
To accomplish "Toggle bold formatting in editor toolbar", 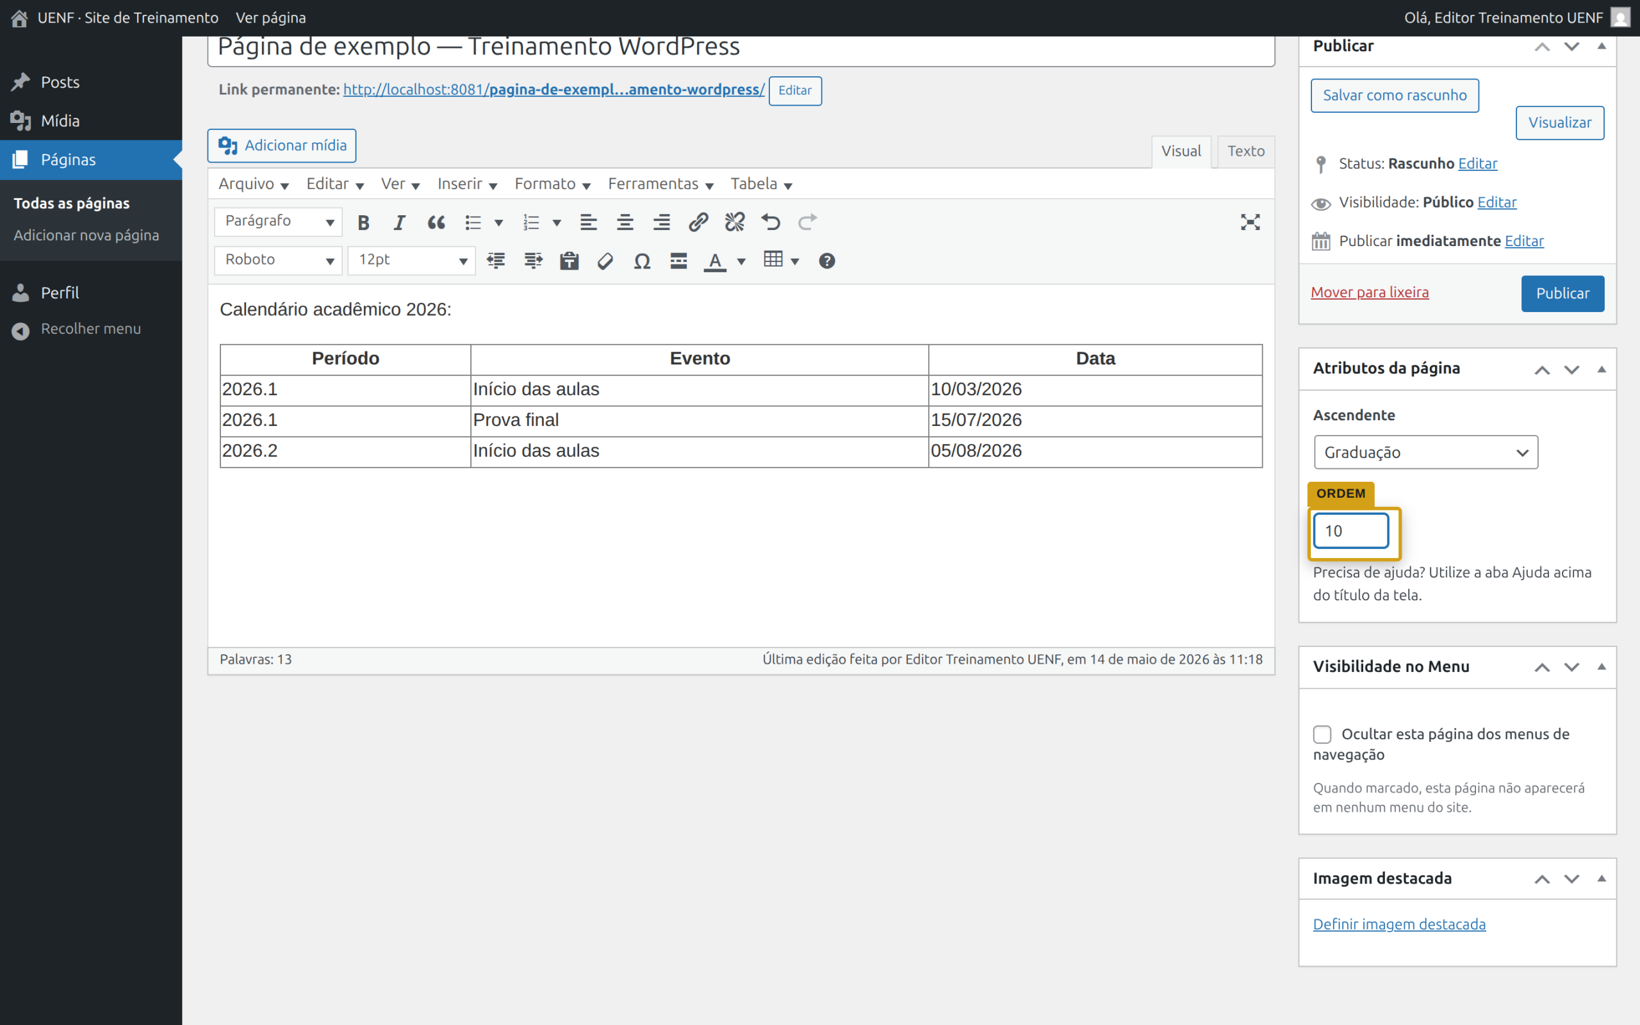I will click(363, 222).
